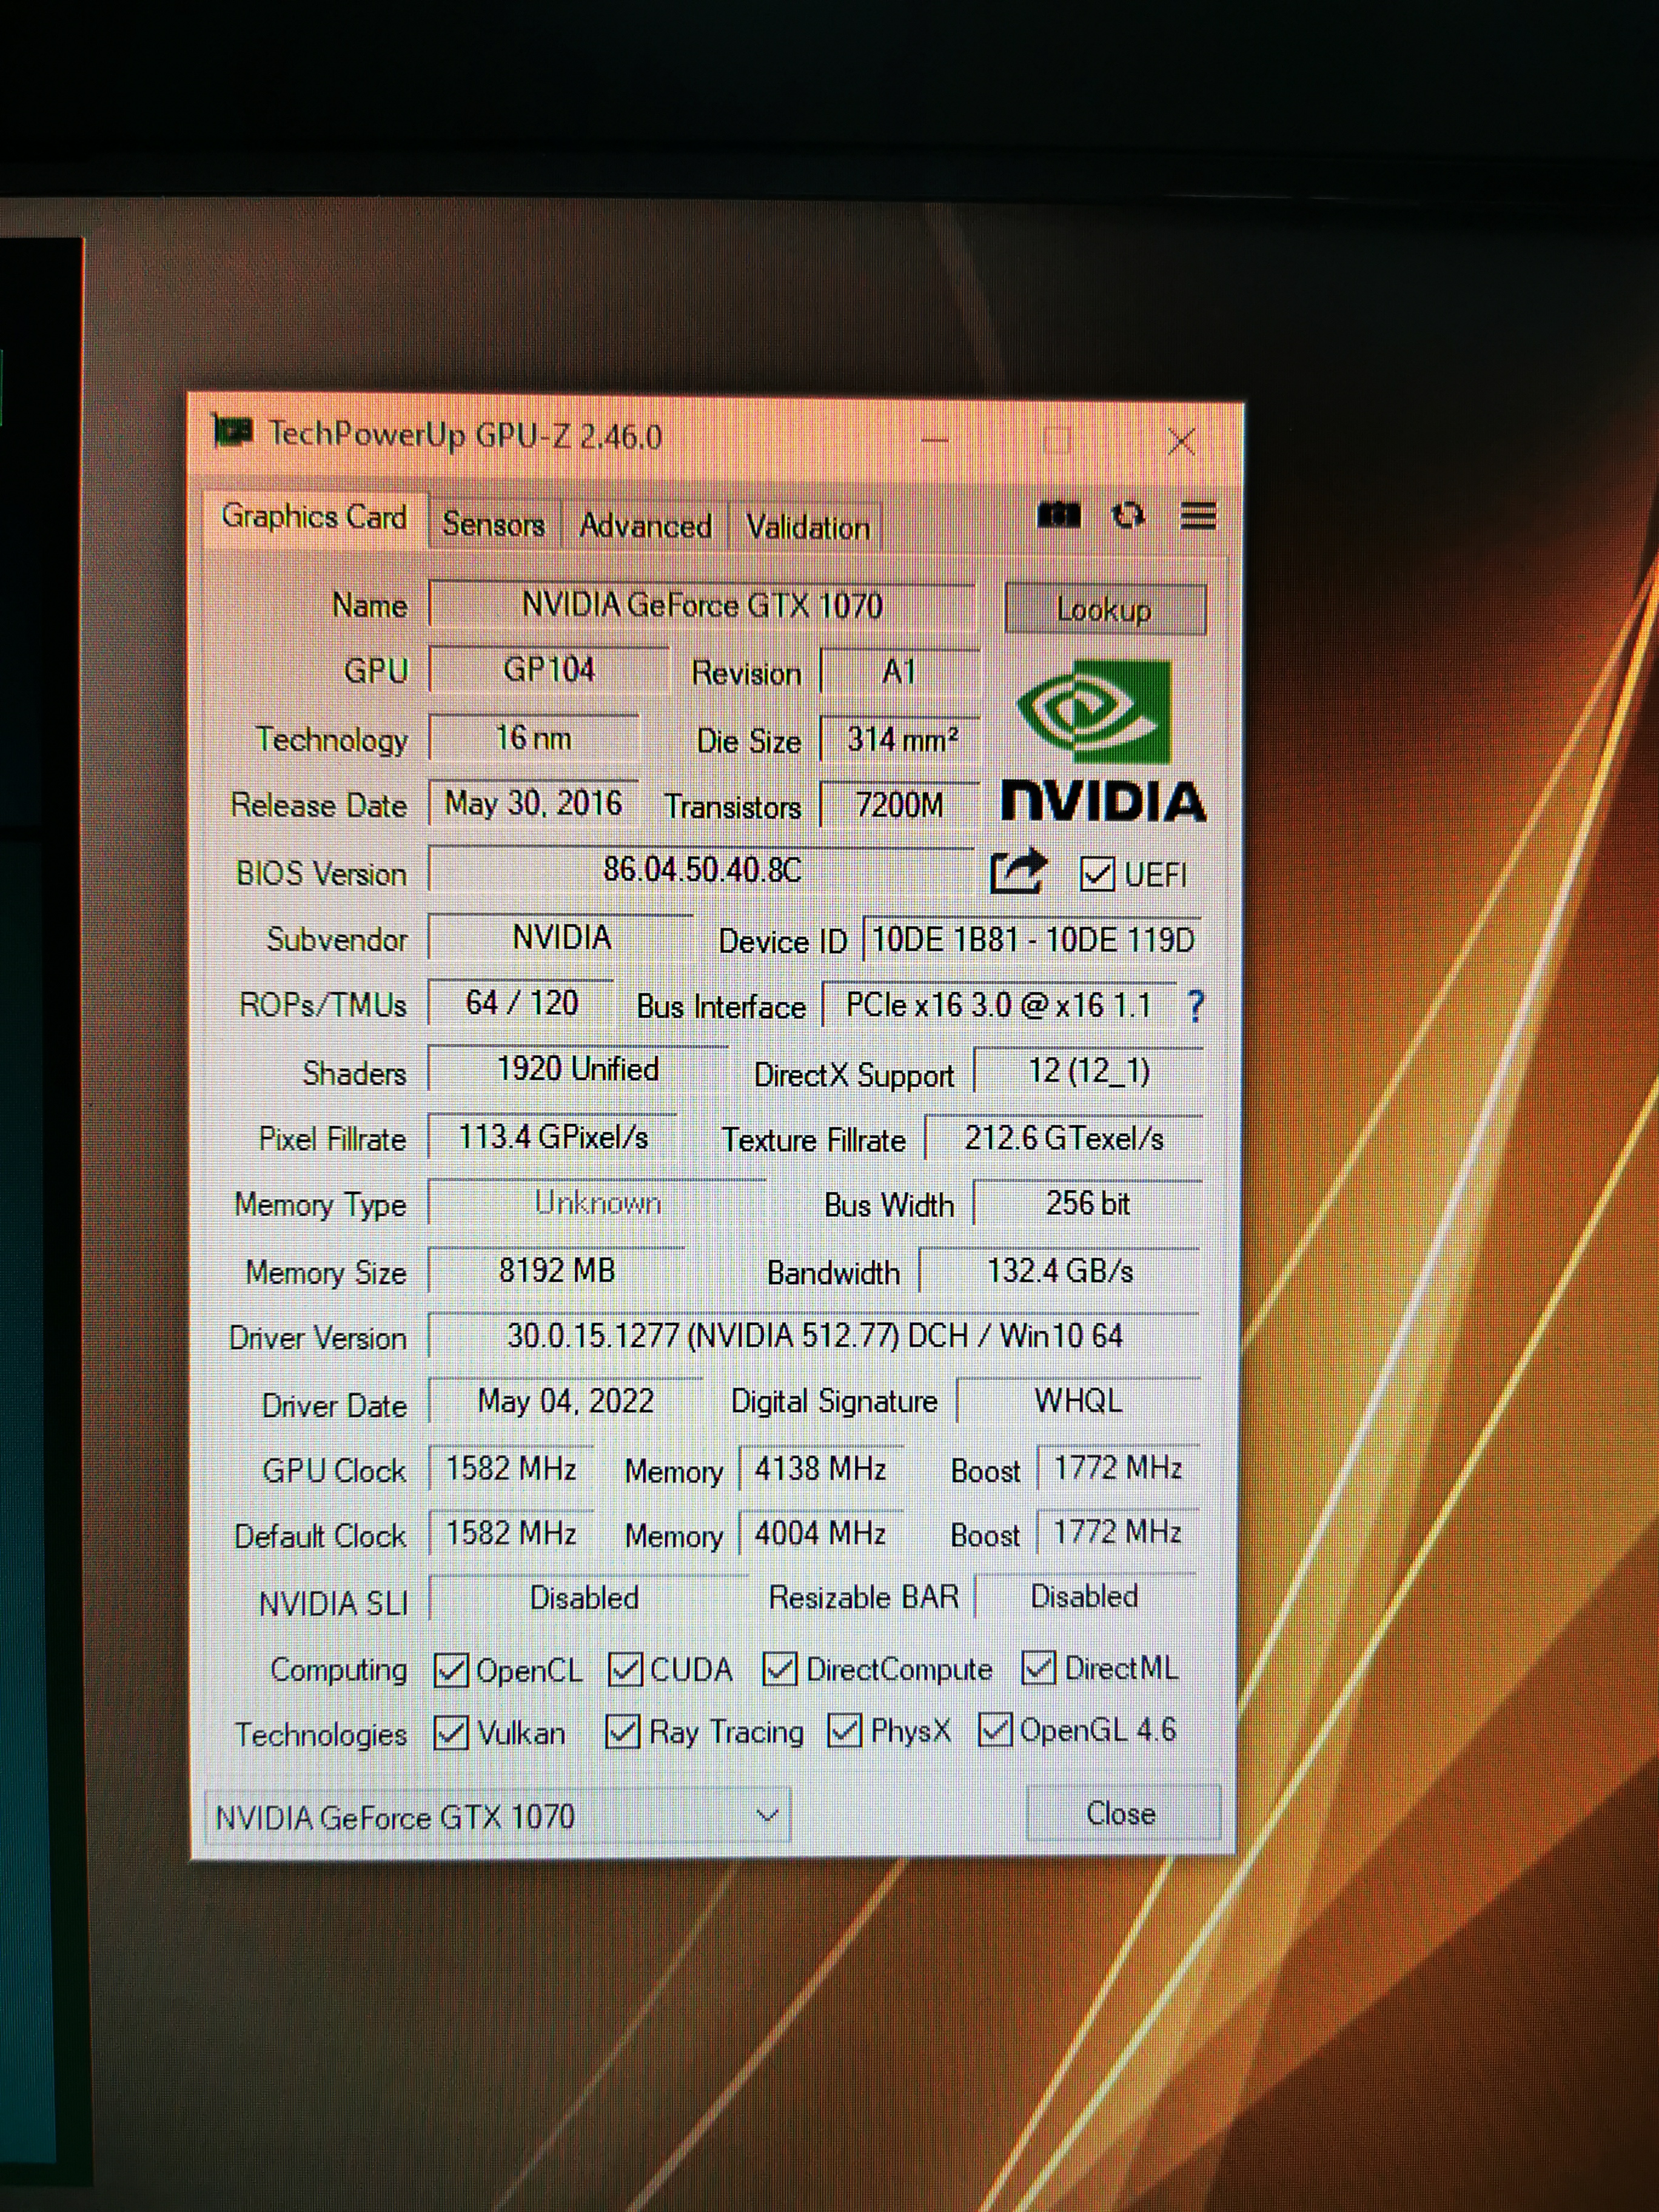Click the Bus Interface question mark

tap(1195, 1006)
